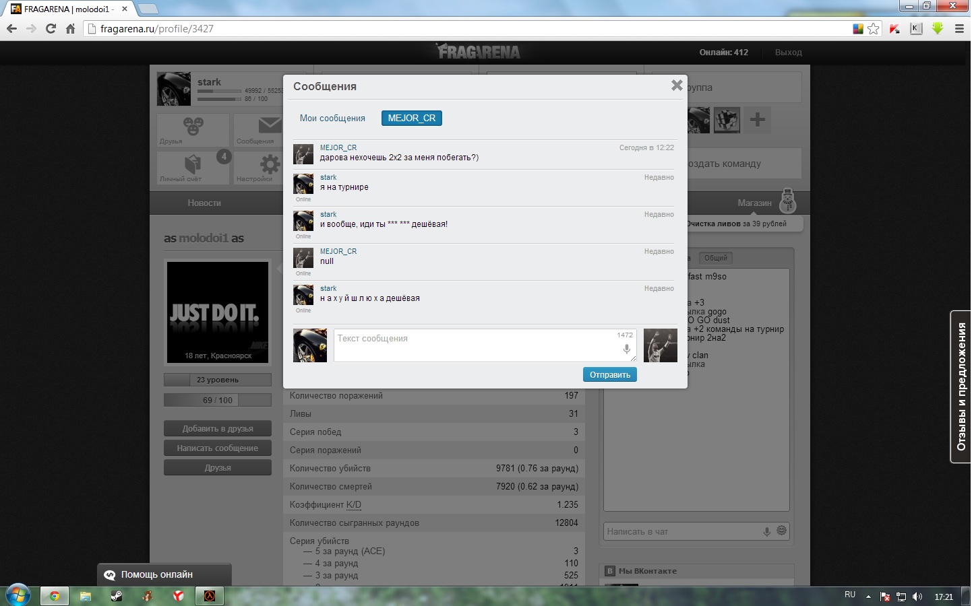Image resolution: width=972 pixels, height=606 pixels.
Task: Click the 23 уровень progress bar
Action: (x=218, y=380)
